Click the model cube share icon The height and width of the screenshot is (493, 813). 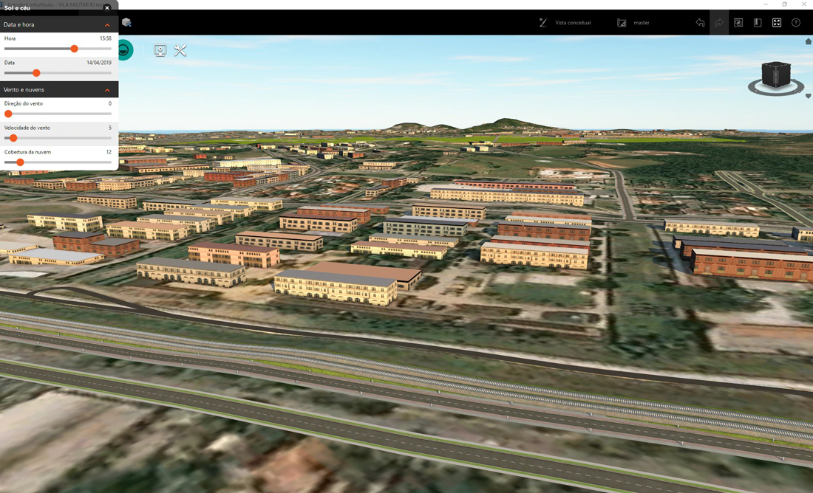point(126,22)
